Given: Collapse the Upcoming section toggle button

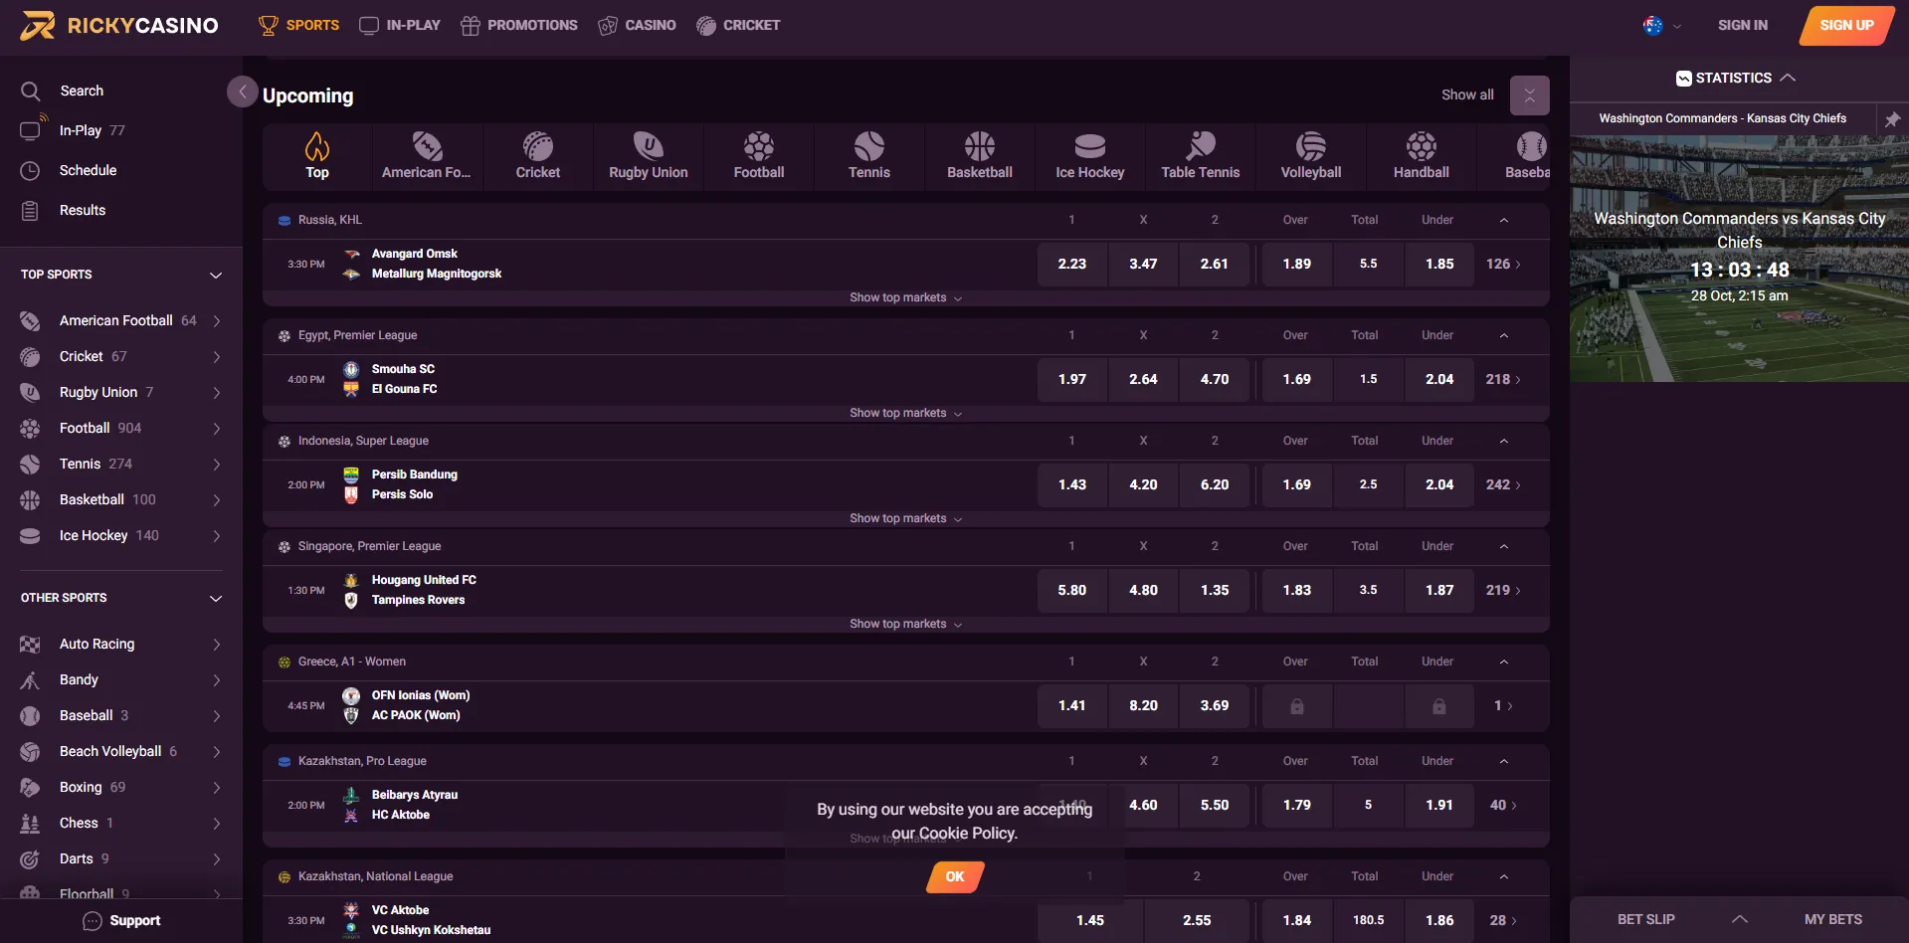Looking at the screenshot, I should pos(1529,95).
